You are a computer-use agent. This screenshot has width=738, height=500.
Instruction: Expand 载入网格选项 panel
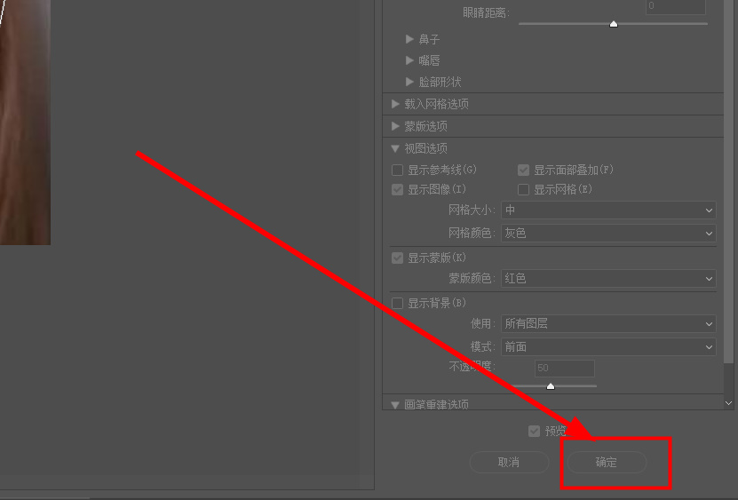pos(395,104)
